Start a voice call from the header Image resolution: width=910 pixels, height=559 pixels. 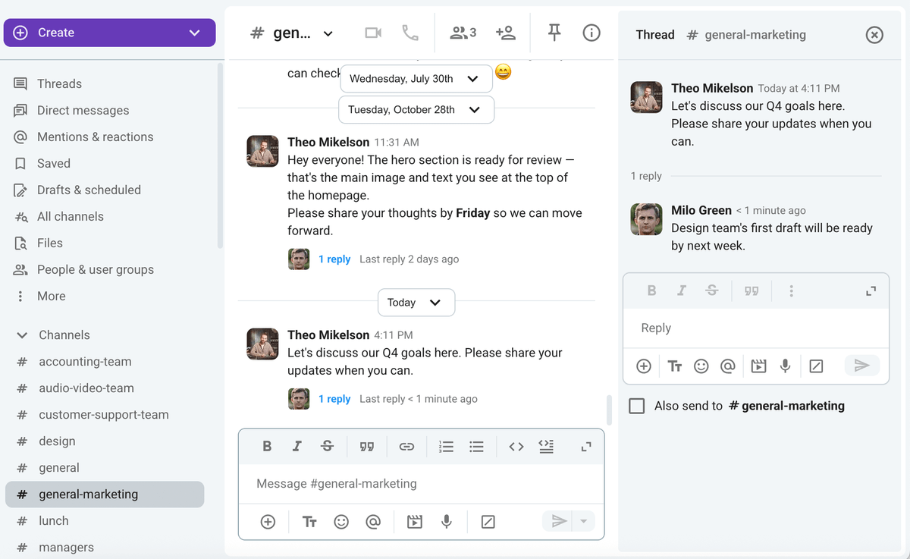point(410,33)
